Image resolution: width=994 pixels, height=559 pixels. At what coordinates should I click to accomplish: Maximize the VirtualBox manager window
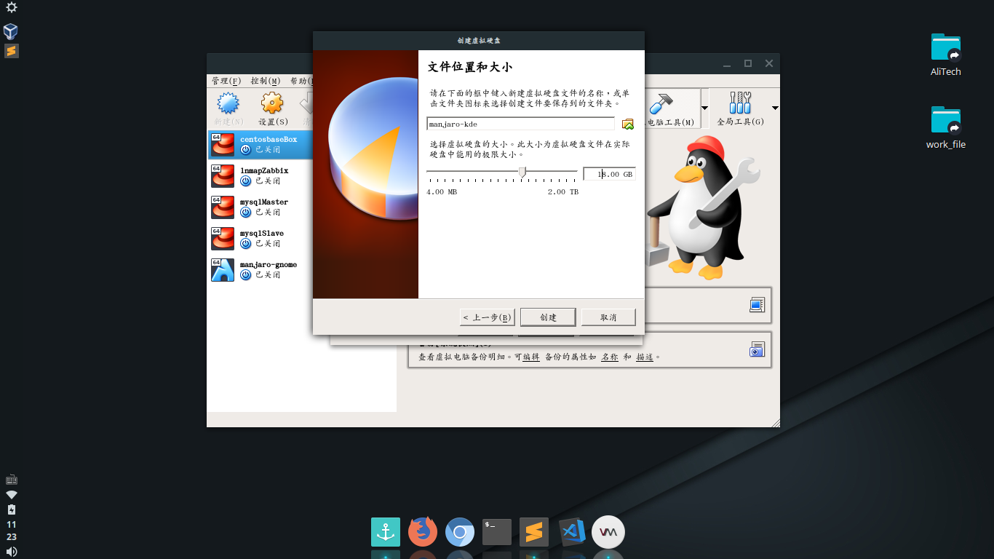[747, 63]
